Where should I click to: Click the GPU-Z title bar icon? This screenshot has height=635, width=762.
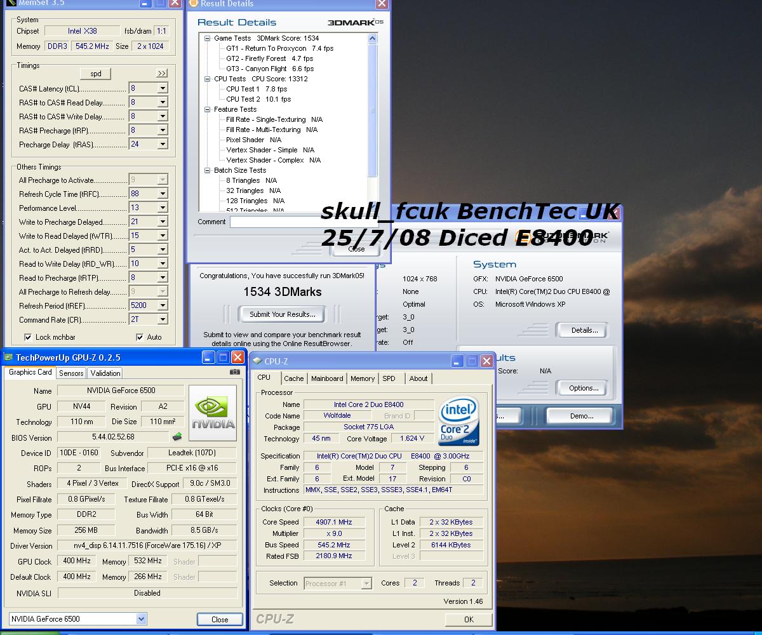coord(9,358)
